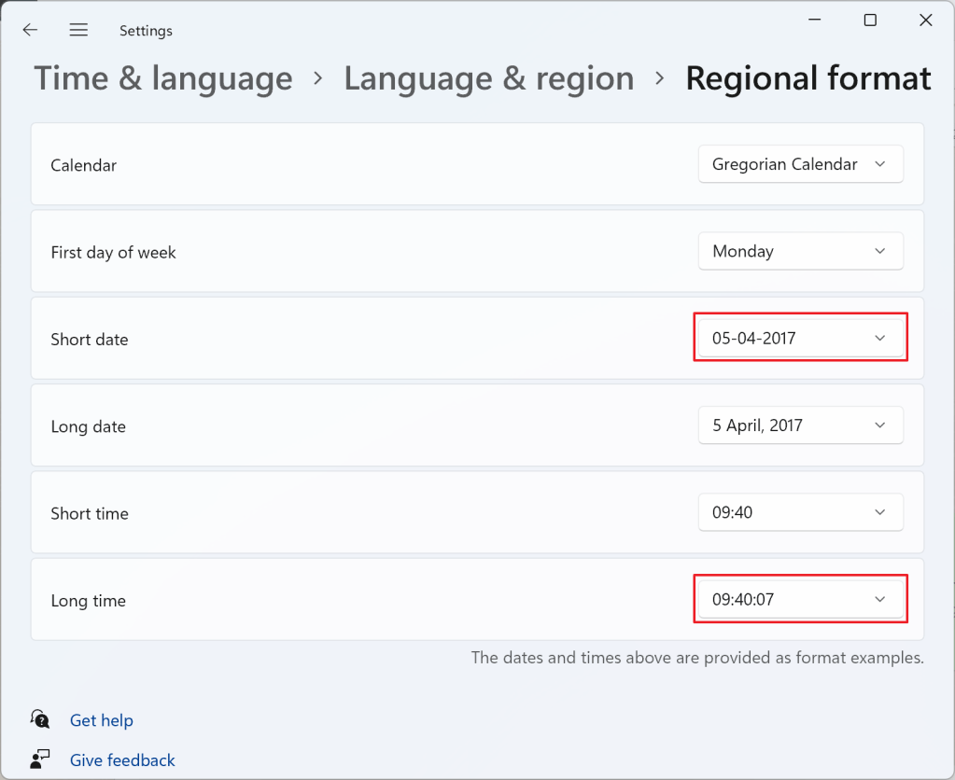Click the format examples note text
955x780 pixels.
(696, 658)
